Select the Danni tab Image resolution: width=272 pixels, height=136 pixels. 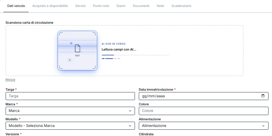tap(121, 6)
